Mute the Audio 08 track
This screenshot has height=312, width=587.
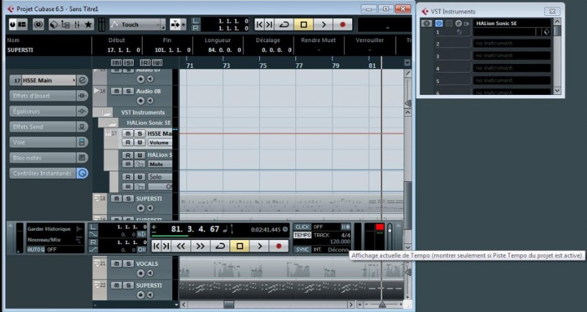(x=117, y=91)
